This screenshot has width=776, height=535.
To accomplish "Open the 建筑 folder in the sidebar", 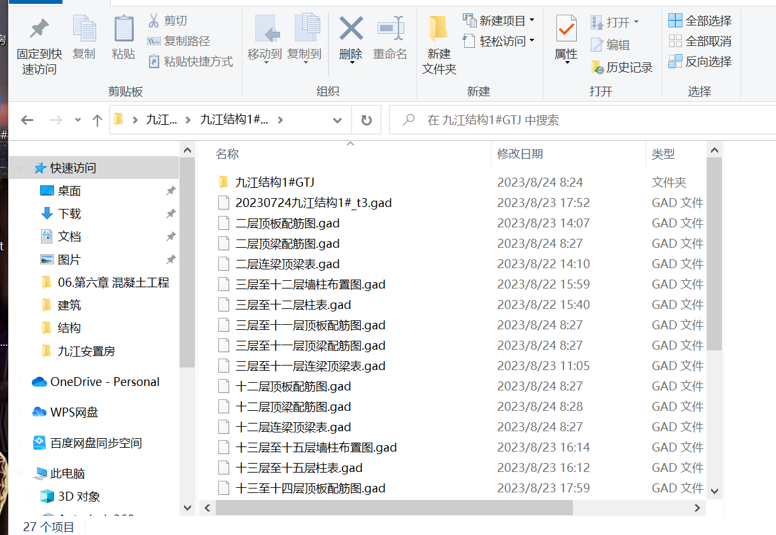I will click(69, 306).
